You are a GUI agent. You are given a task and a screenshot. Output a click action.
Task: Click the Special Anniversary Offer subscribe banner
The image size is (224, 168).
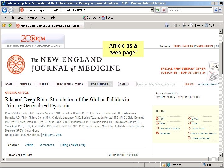pyautogui.click(x=183, y=71)
